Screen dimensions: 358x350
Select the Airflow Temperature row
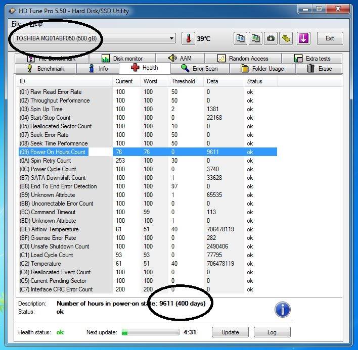148,229
